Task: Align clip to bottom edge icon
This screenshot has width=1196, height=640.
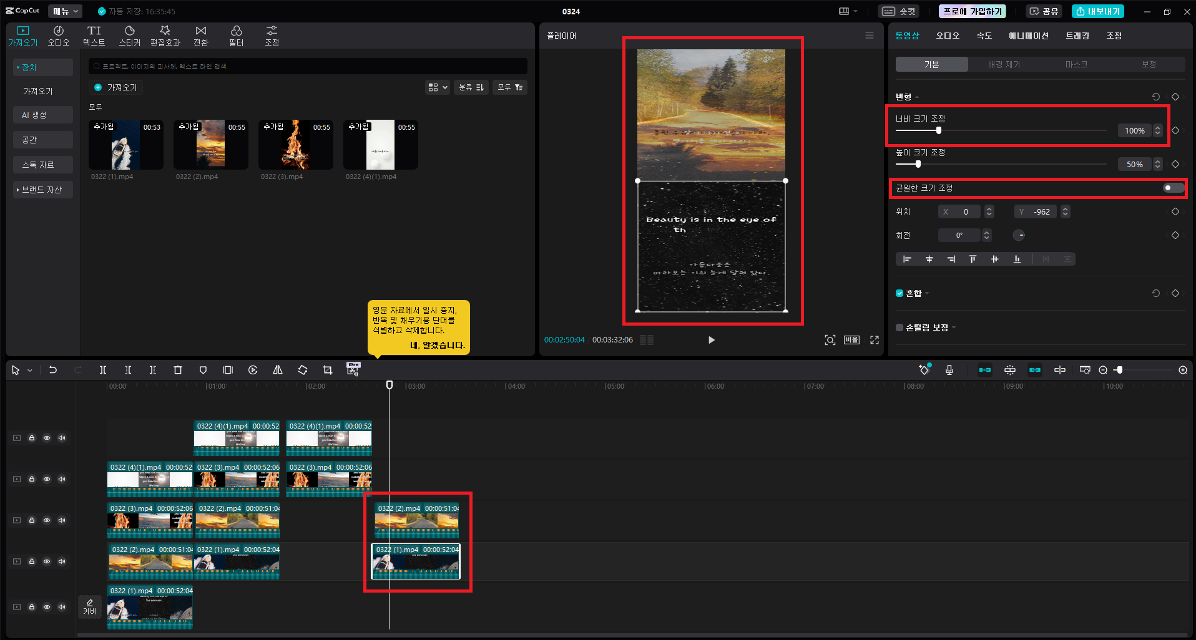Action: click(x=1017, y=259)
